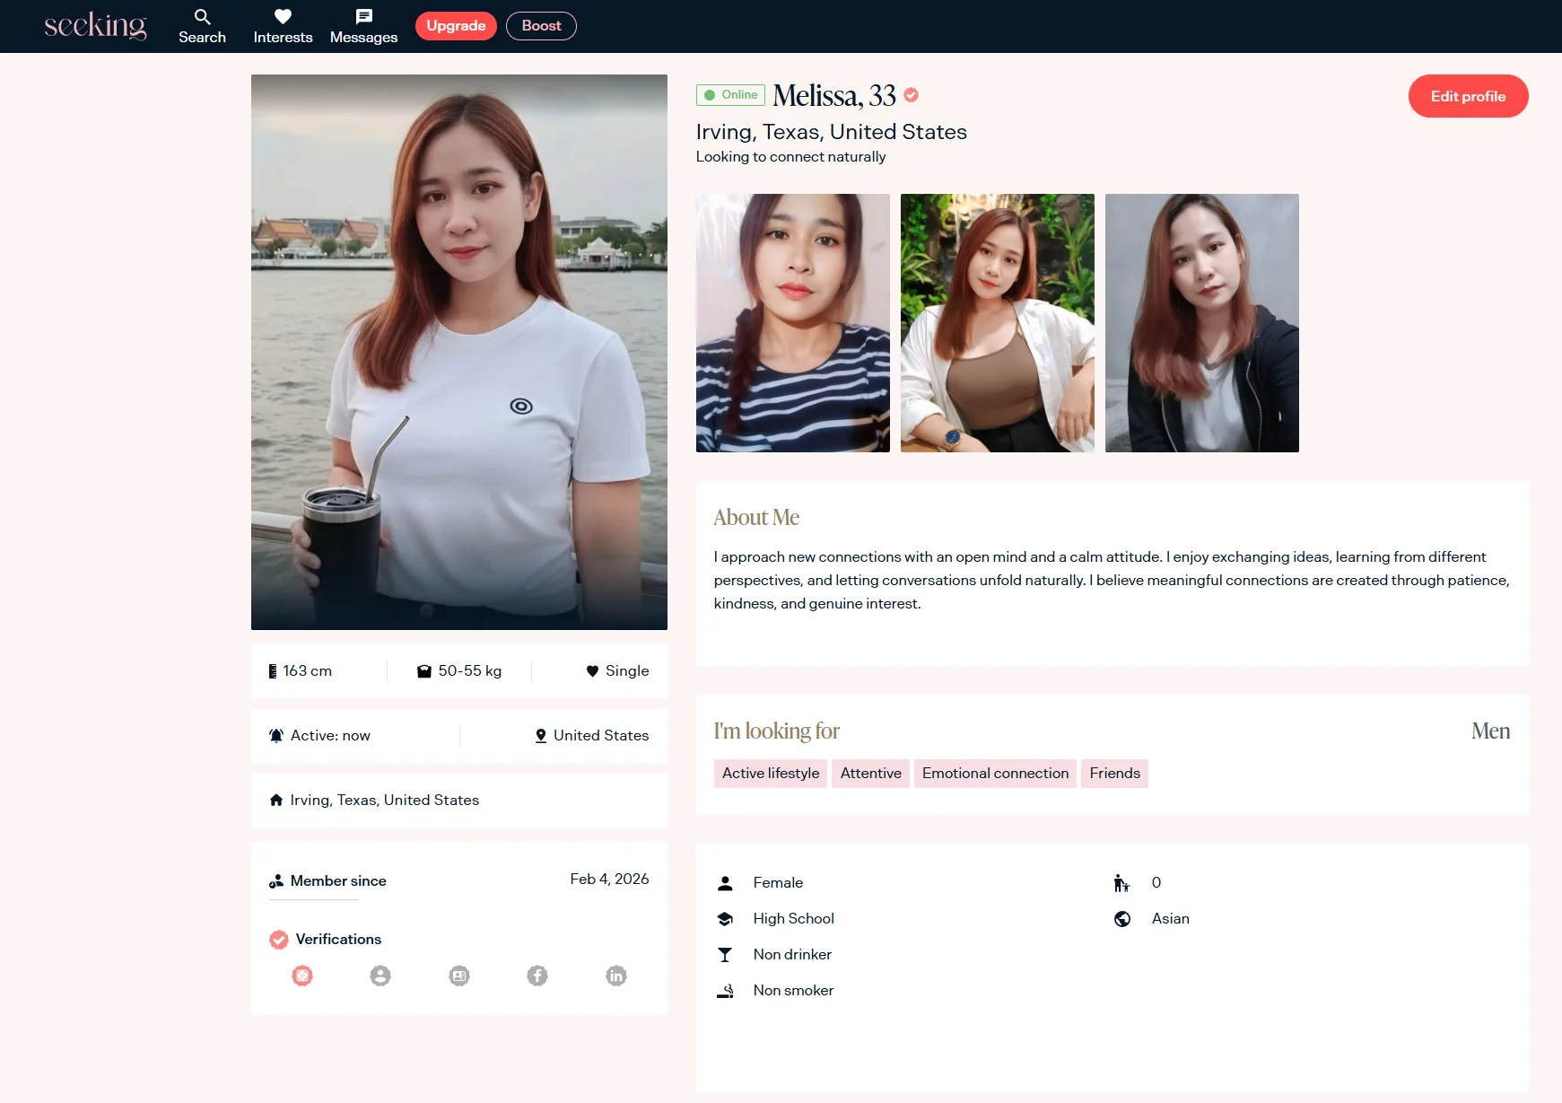Click the red checkmark beside Verifications
1562x1103 pixels.
(x=279, y=940)
